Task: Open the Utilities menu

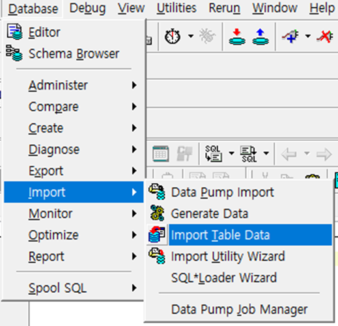Action: (x=176, y=8)
